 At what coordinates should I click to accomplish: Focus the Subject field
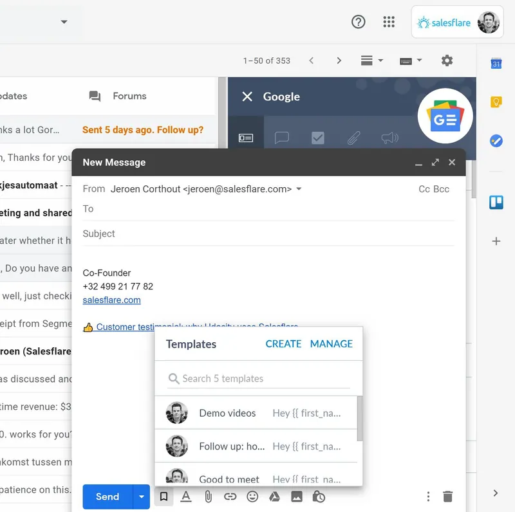(x=268, y=233)
